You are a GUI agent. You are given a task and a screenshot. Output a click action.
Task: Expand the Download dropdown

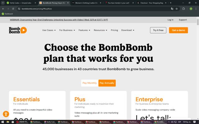[x=128, y=30]
